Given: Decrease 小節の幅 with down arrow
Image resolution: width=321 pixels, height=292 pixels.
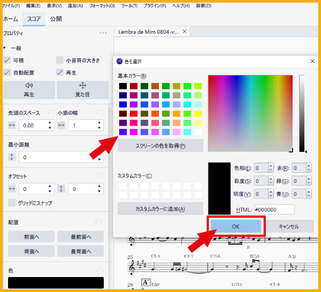Looking at the screenshot, I should pos(99,128).
